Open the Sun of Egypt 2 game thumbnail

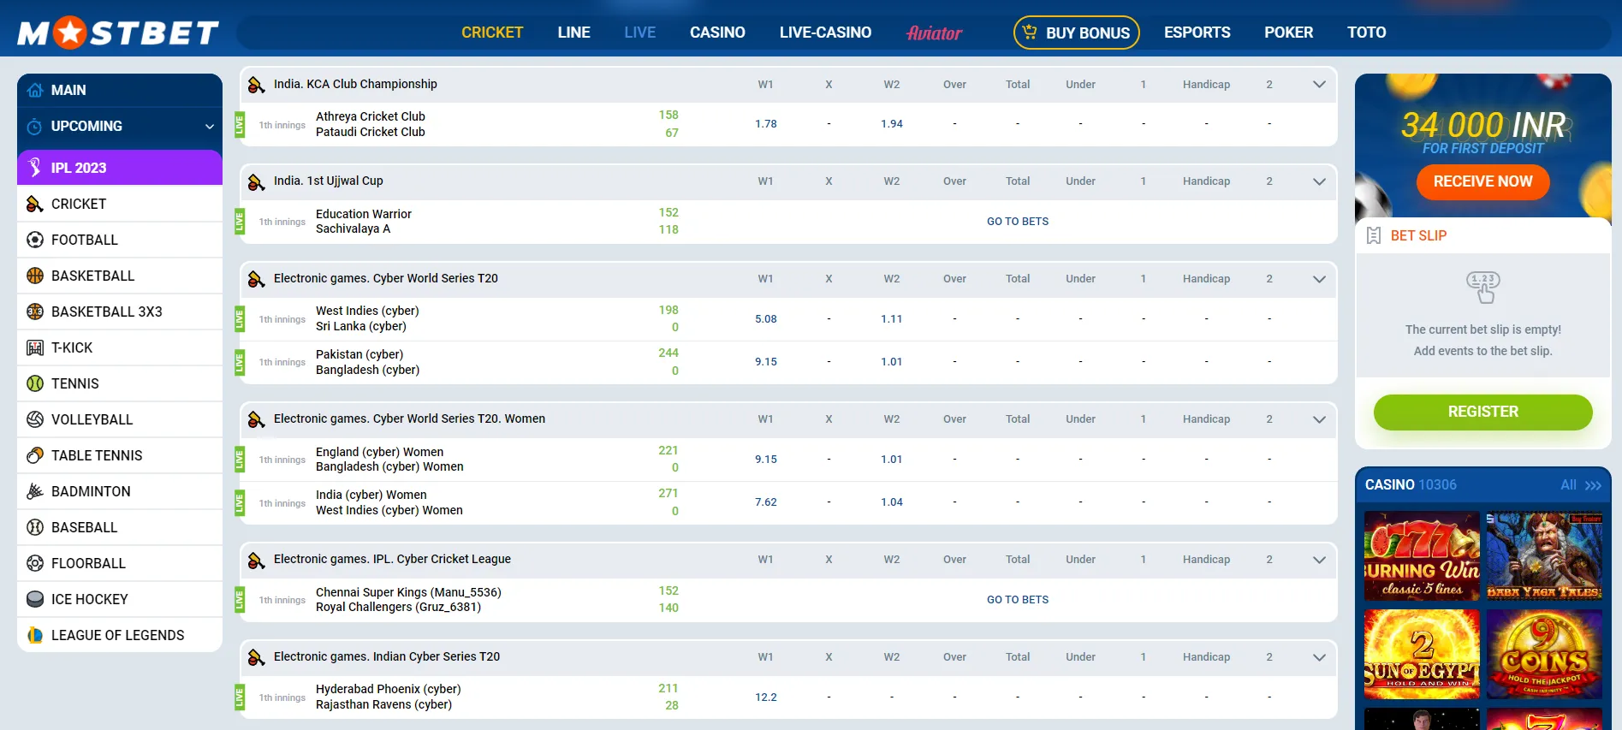(1422, 655)
